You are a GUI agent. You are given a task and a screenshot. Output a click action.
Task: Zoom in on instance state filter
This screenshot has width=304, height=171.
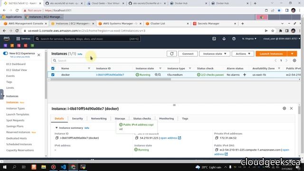156,75
